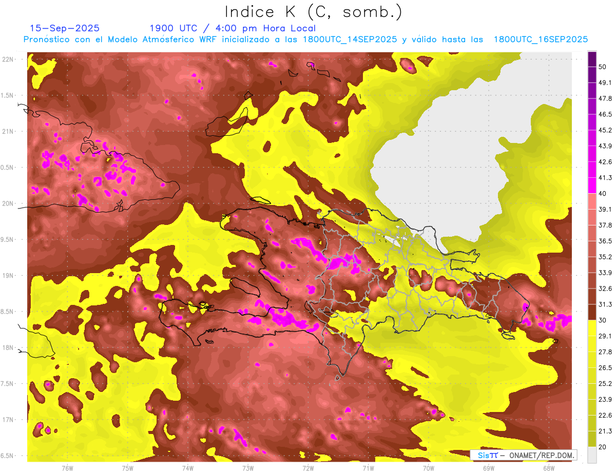
Task: Click the colorbar value "36.5"
Action: pos(605,241)
